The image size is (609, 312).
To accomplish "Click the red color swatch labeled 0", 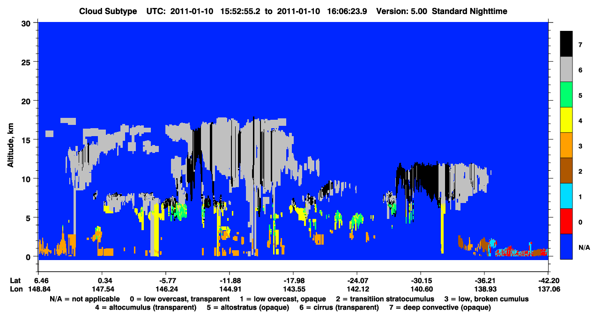I will (566, 221).
